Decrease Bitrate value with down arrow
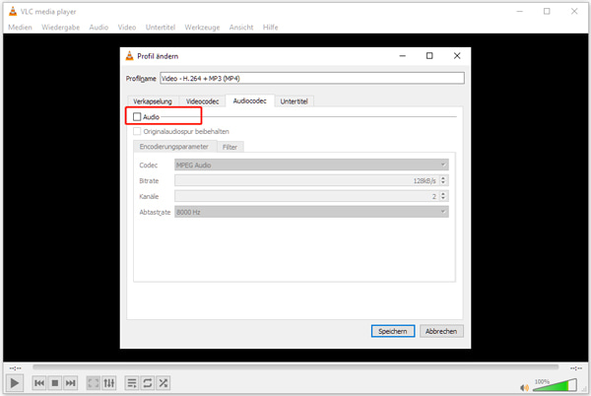 pos(443,183)
